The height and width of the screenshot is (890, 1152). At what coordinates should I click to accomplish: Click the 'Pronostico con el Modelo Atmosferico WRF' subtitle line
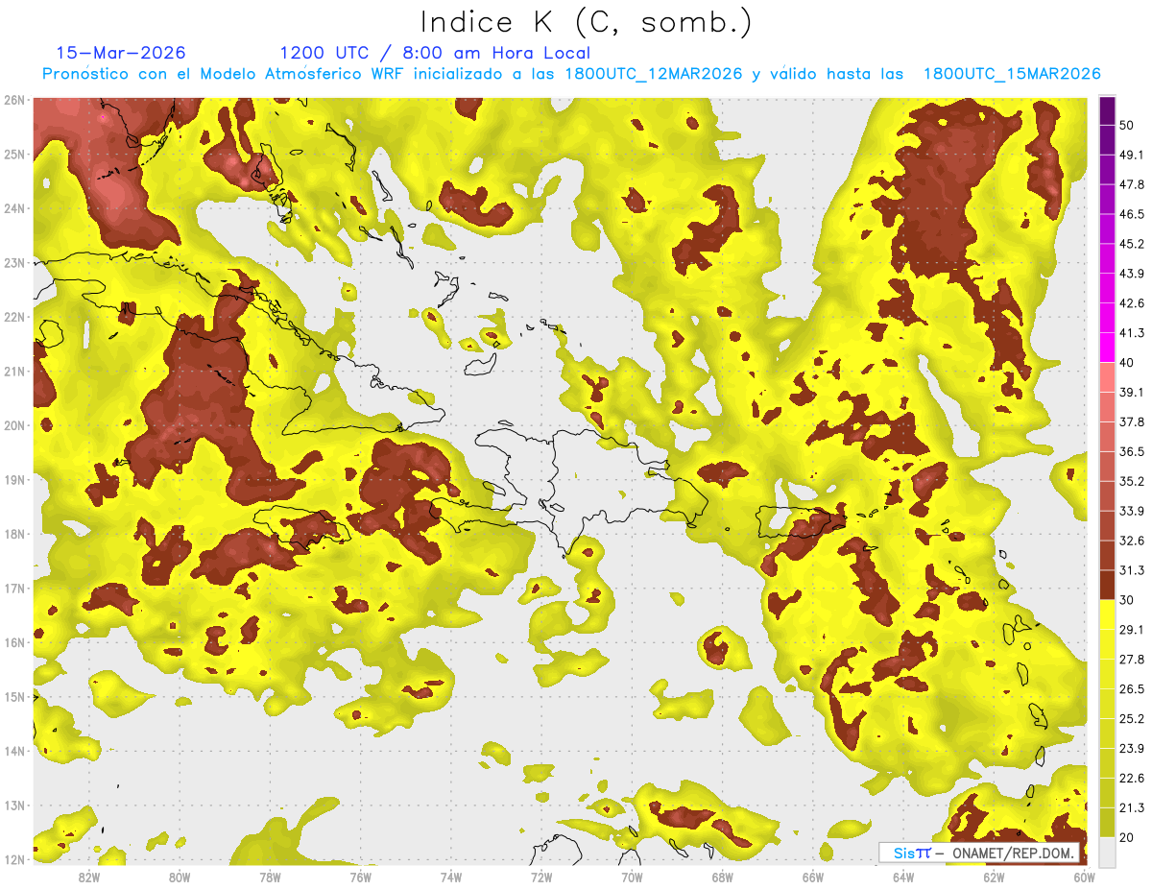click(571, 74)
